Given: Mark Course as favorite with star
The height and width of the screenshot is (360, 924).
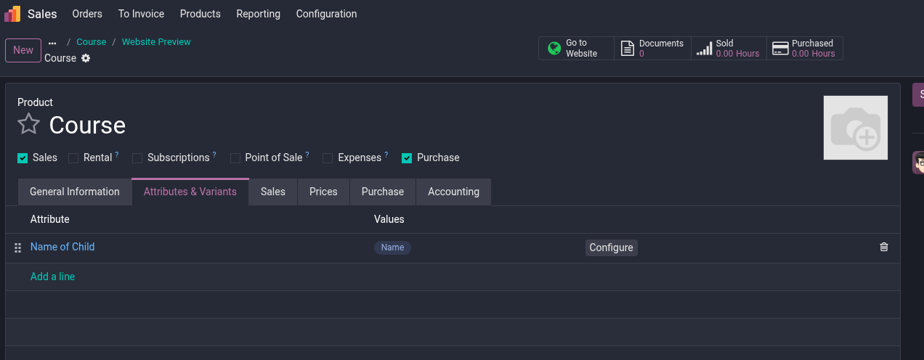Looking at the screenshot, I should tap(28, 124).
